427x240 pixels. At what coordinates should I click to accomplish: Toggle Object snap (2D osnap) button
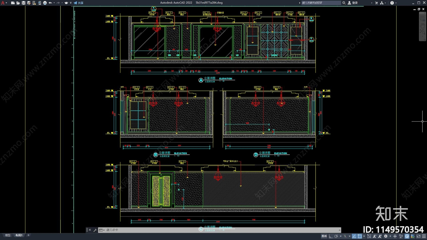coord(359,236)
